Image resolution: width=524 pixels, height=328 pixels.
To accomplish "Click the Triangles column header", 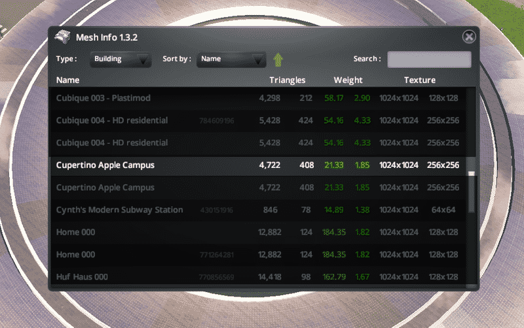I will click(x=287, y=80).
